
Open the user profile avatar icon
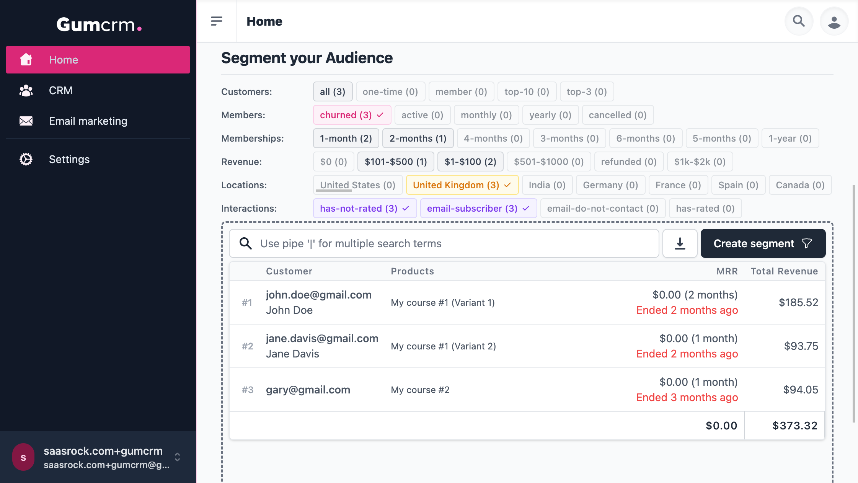point(834,21)
